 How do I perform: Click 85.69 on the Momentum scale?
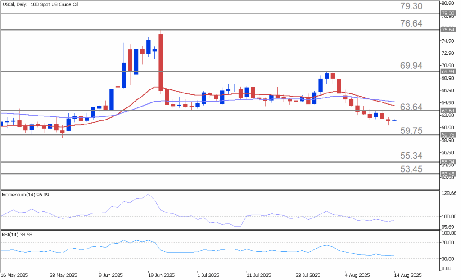[x=448, y=227]
